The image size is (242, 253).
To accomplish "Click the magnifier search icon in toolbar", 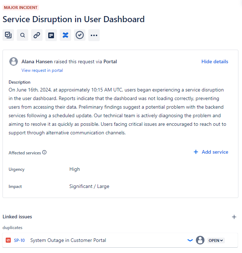I will pyautogui.click(x=23, y=35).
